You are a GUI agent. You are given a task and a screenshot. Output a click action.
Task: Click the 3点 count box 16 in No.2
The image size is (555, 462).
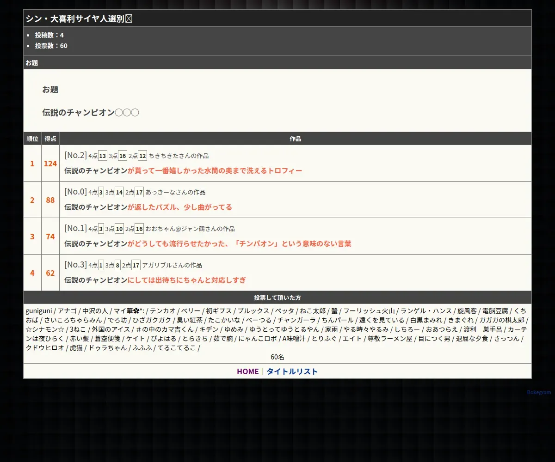[123, 156]
